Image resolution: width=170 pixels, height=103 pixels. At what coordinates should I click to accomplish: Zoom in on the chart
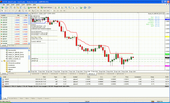click(66, 8)
